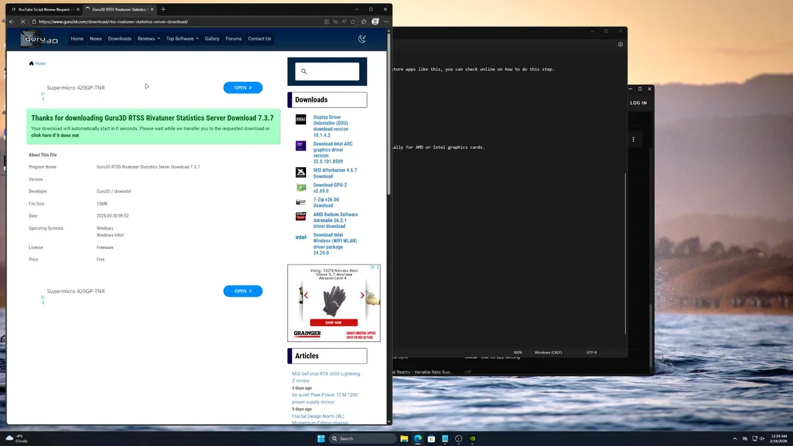Click the top Supermicro ad OPEN button
The width and height of the screenshot is (793, 446).
pos(243,87)
